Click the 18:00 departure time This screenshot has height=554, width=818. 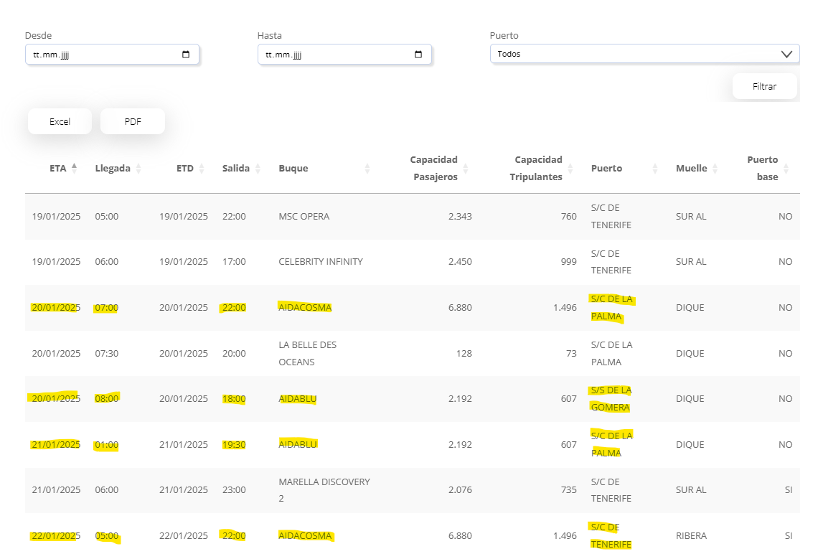tap(234, 399)
